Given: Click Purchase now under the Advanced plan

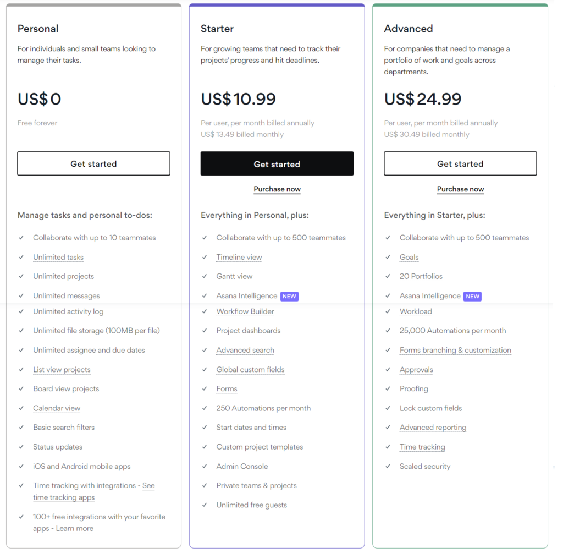Looking at the screenshot, I should 460,189.
